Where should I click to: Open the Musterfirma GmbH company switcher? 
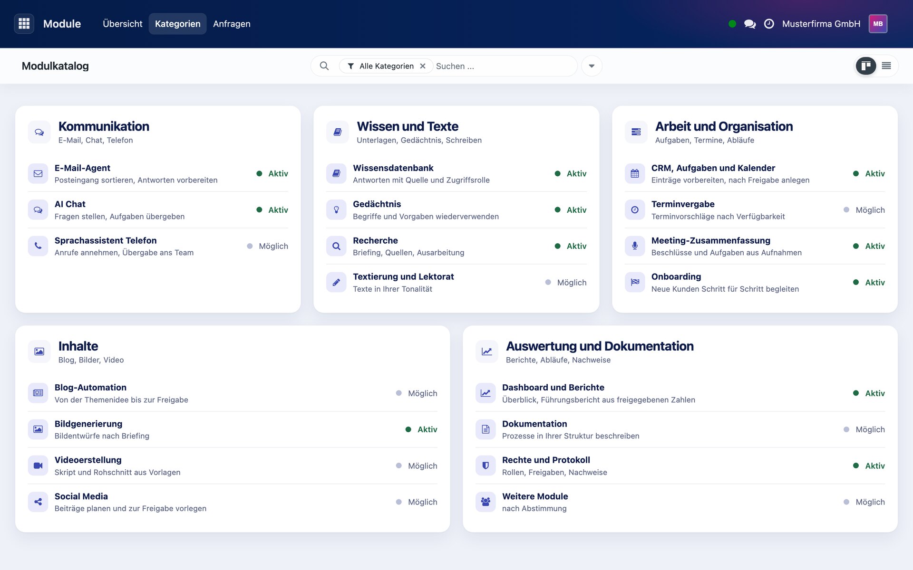tap(821, 24)
